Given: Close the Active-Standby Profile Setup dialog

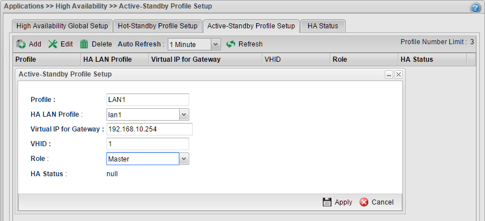Looking at the screenshot, I should 398,75.
